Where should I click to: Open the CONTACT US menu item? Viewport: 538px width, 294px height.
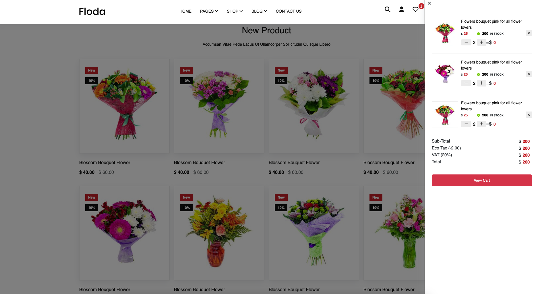point(289,11)
